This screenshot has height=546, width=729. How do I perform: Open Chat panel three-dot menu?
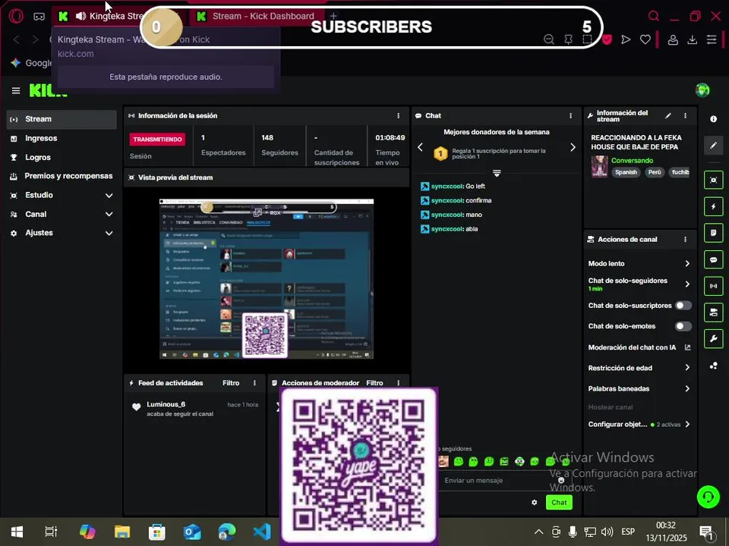click(x=570, y=115)
